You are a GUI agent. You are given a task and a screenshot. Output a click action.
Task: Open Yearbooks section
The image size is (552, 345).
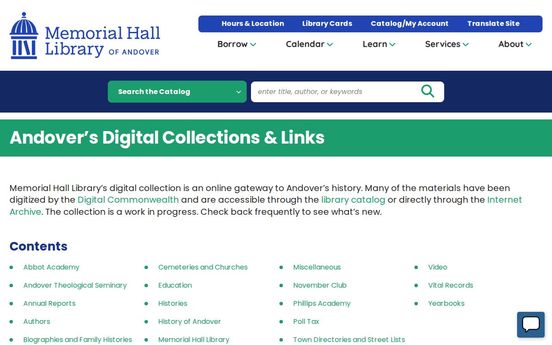pos(446,303)
